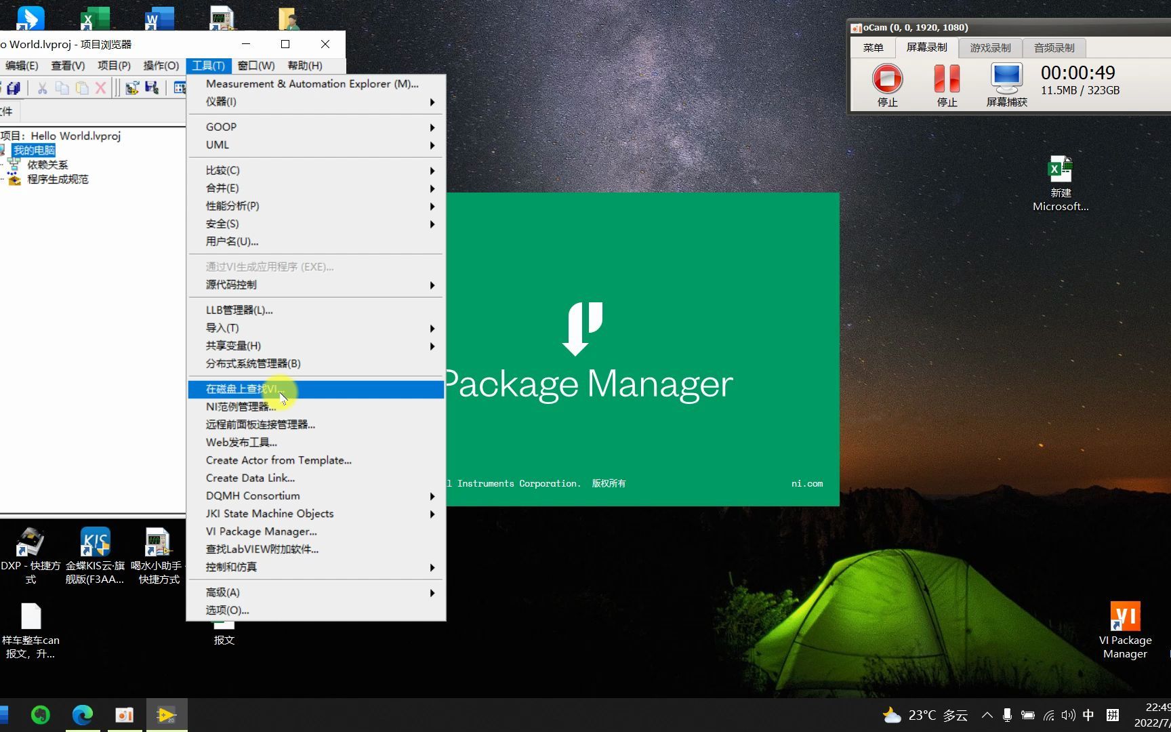Open the oCam 菜单 tab
Screen dimensions: 1171x732
pyautogui.click(x=873, y=47)
